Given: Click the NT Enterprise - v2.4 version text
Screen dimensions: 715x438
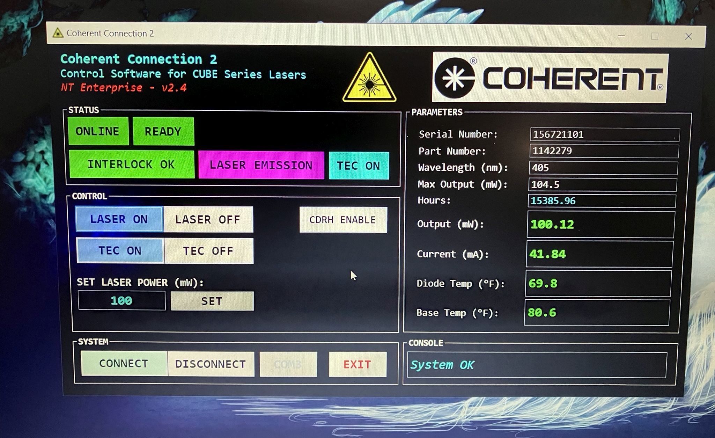Looking at the screenshot, I should pyautogui.click(x=124, y=87).
